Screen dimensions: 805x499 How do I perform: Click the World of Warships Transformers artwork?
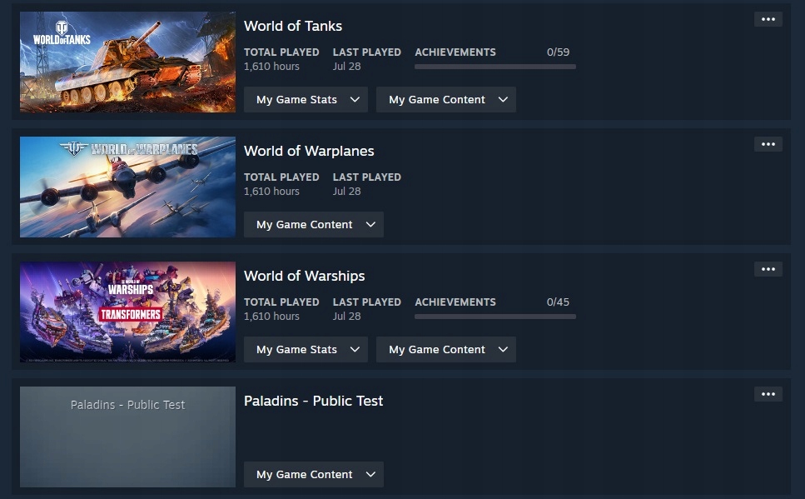(128, 312)
